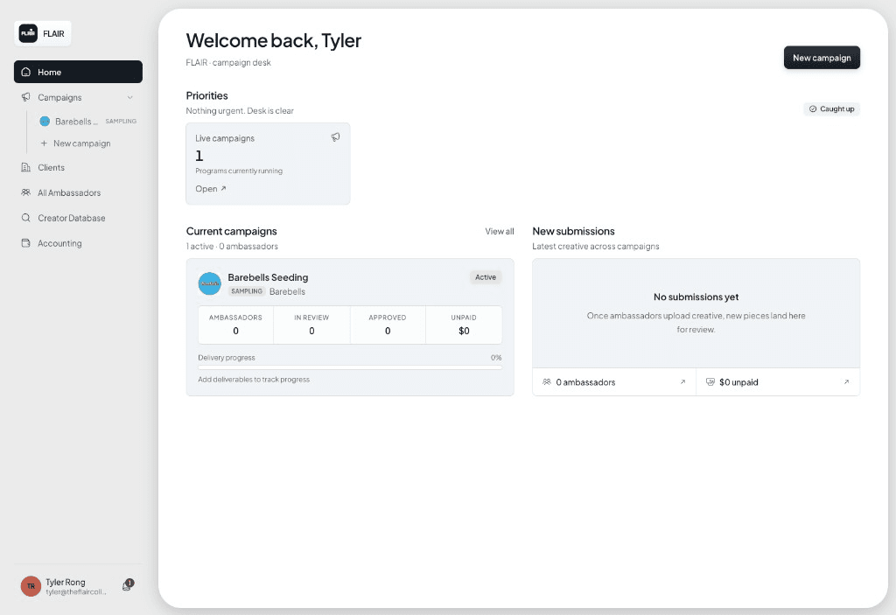Image resolution: width=896 pixels, height=615 pixels.
Task: Select the AMBASSADORS stat cell
Action: [x=235, y=325]
